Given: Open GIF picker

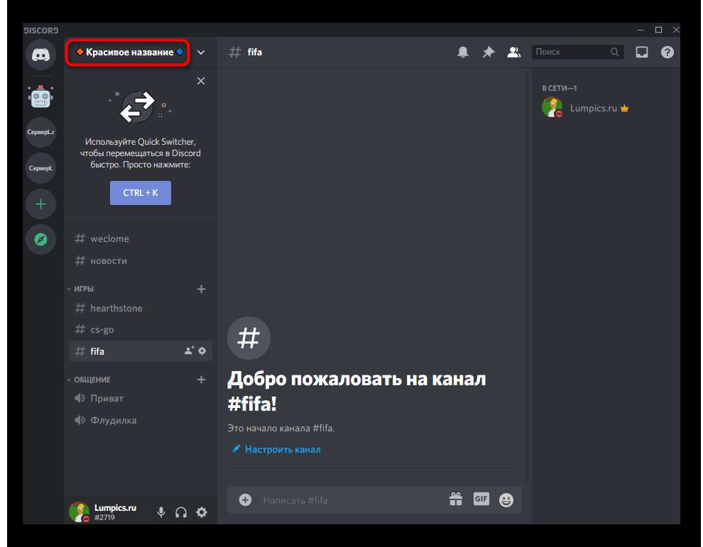Looking at the screenshot, I should pyautogui.click(x=481, y=499).
